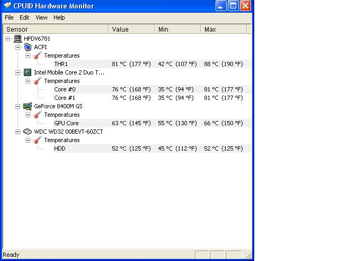The image size is (339, 261).
Task: Click THR1 max value 88 °C
Action: [224, 64]
